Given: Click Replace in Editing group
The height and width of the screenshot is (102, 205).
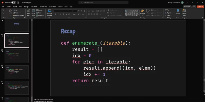Looking at the screenshot, I should pos(168,13).
